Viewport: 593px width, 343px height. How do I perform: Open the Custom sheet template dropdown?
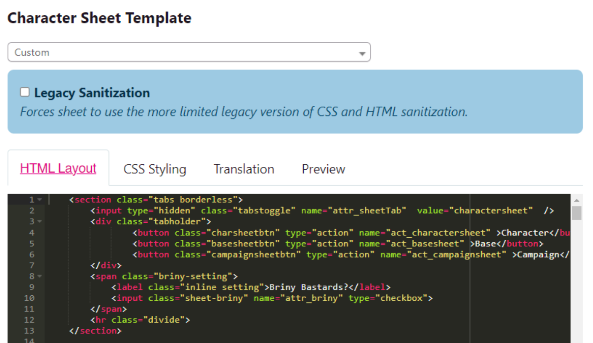pos(189,52)
